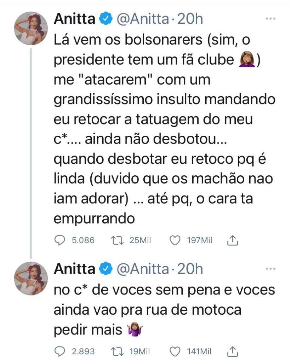Open Anitta's profile picture on first tweet
This screenshot has width=291, height=362.
(x=31, y=28)
